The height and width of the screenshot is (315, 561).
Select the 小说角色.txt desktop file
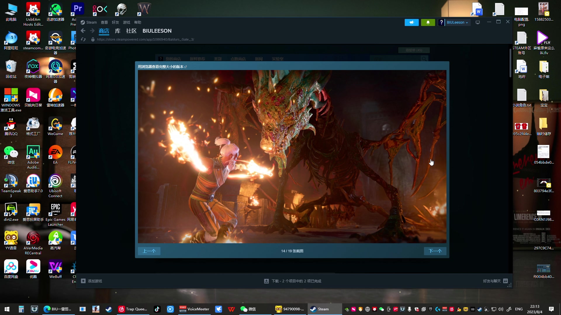522,98
